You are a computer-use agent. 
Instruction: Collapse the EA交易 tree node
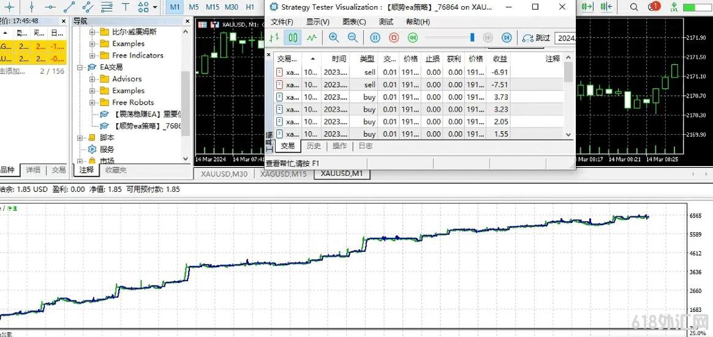coord(80,67)
